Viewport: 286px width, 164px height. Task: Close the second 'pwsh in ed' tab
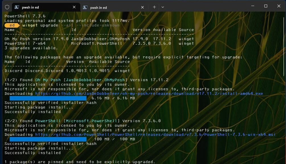142,7
